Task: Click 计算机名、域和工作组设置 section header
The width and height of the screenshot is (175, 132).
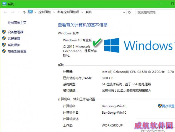Action: (x=77, y=99)
